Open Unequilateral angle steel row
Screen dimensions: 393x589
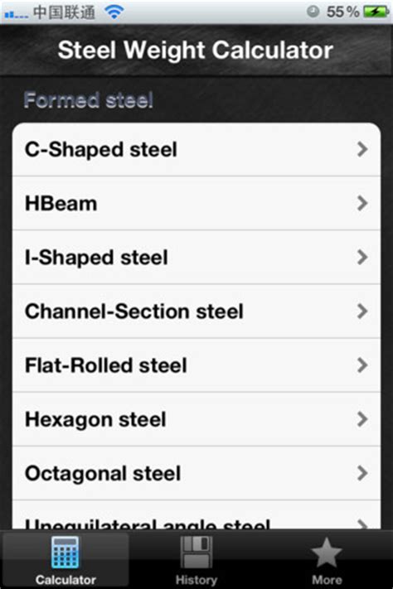click(196, 515)
